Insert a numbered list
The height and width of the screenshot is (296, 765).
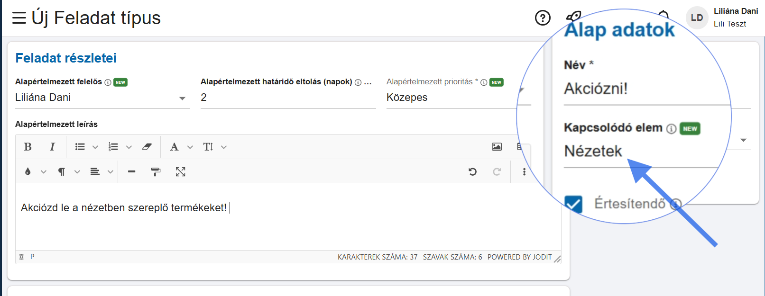[x=113, y=147]
